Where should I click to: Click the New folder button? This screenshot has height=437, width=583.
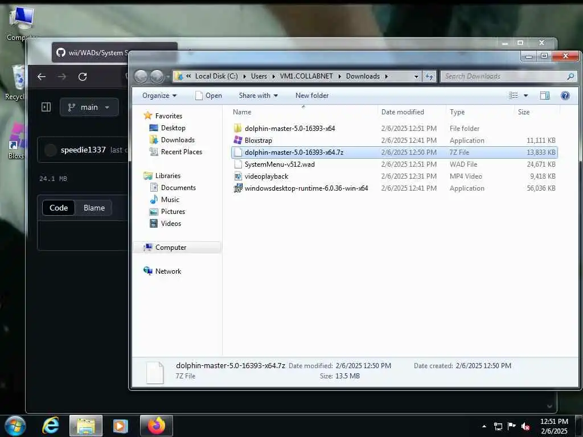coord(312,96)
